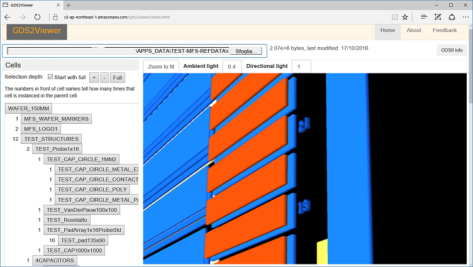The image size is (473, 267).
Task: Click the '2.07e+6 bytes, last modified' text
Action: (318, 48)
